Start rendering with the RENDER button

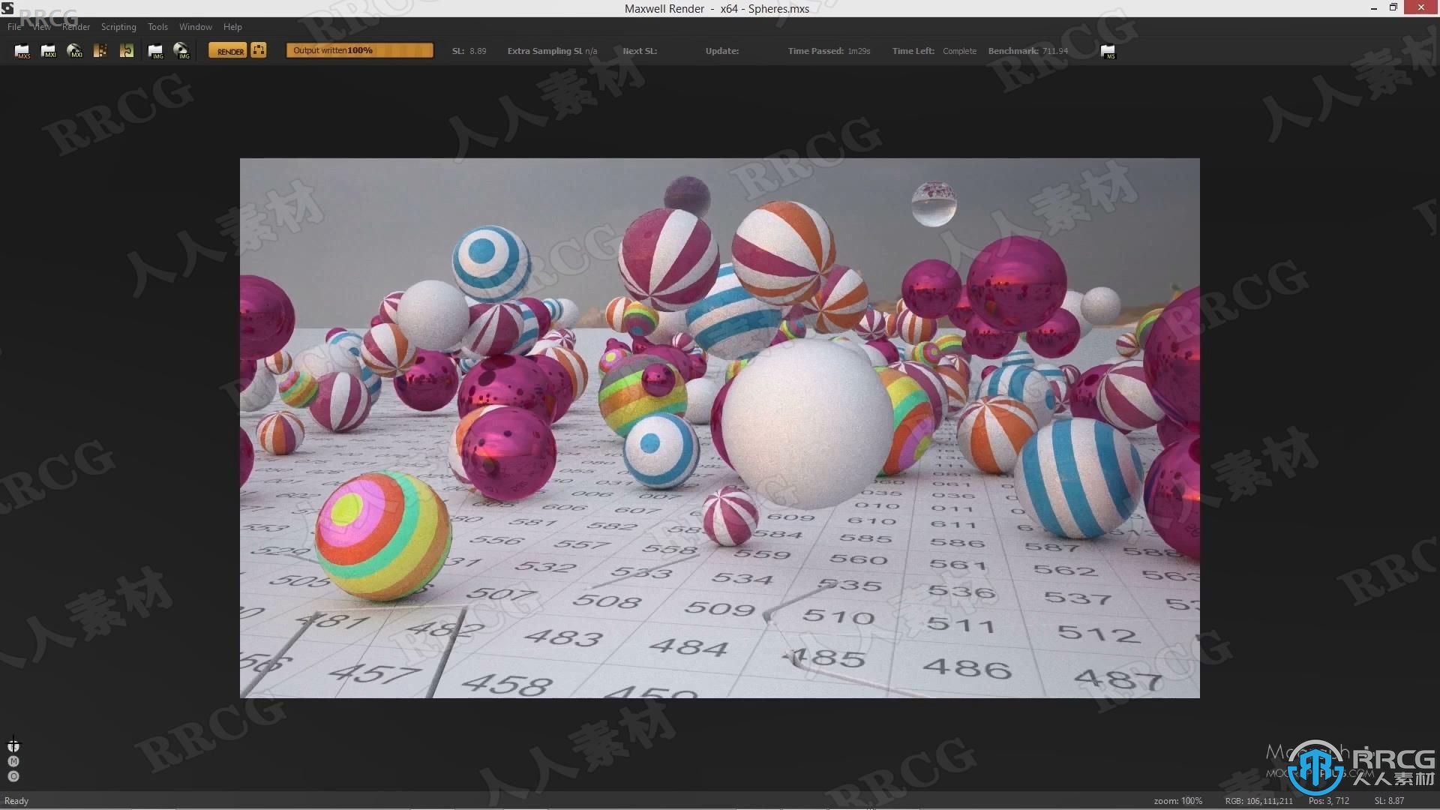tap(227, 50)
